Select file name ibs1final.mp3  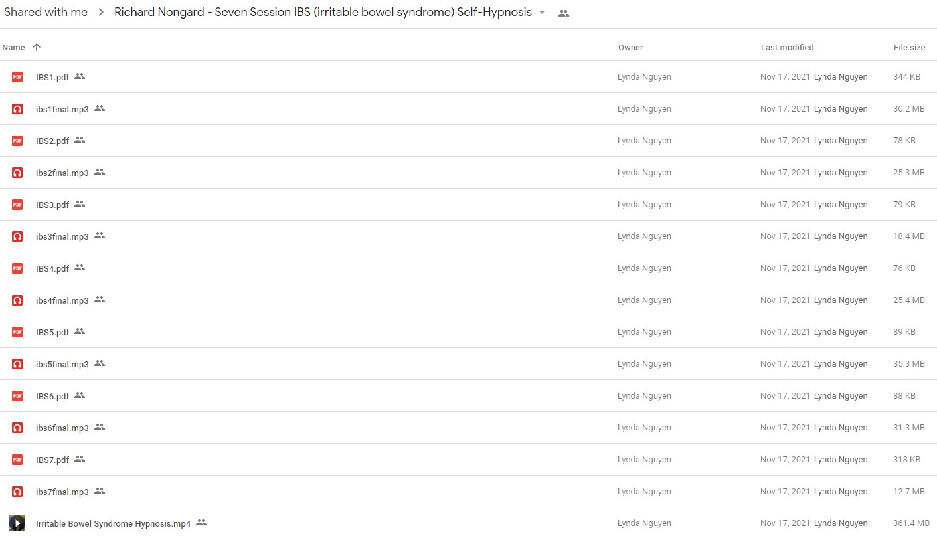click(62, 109)
